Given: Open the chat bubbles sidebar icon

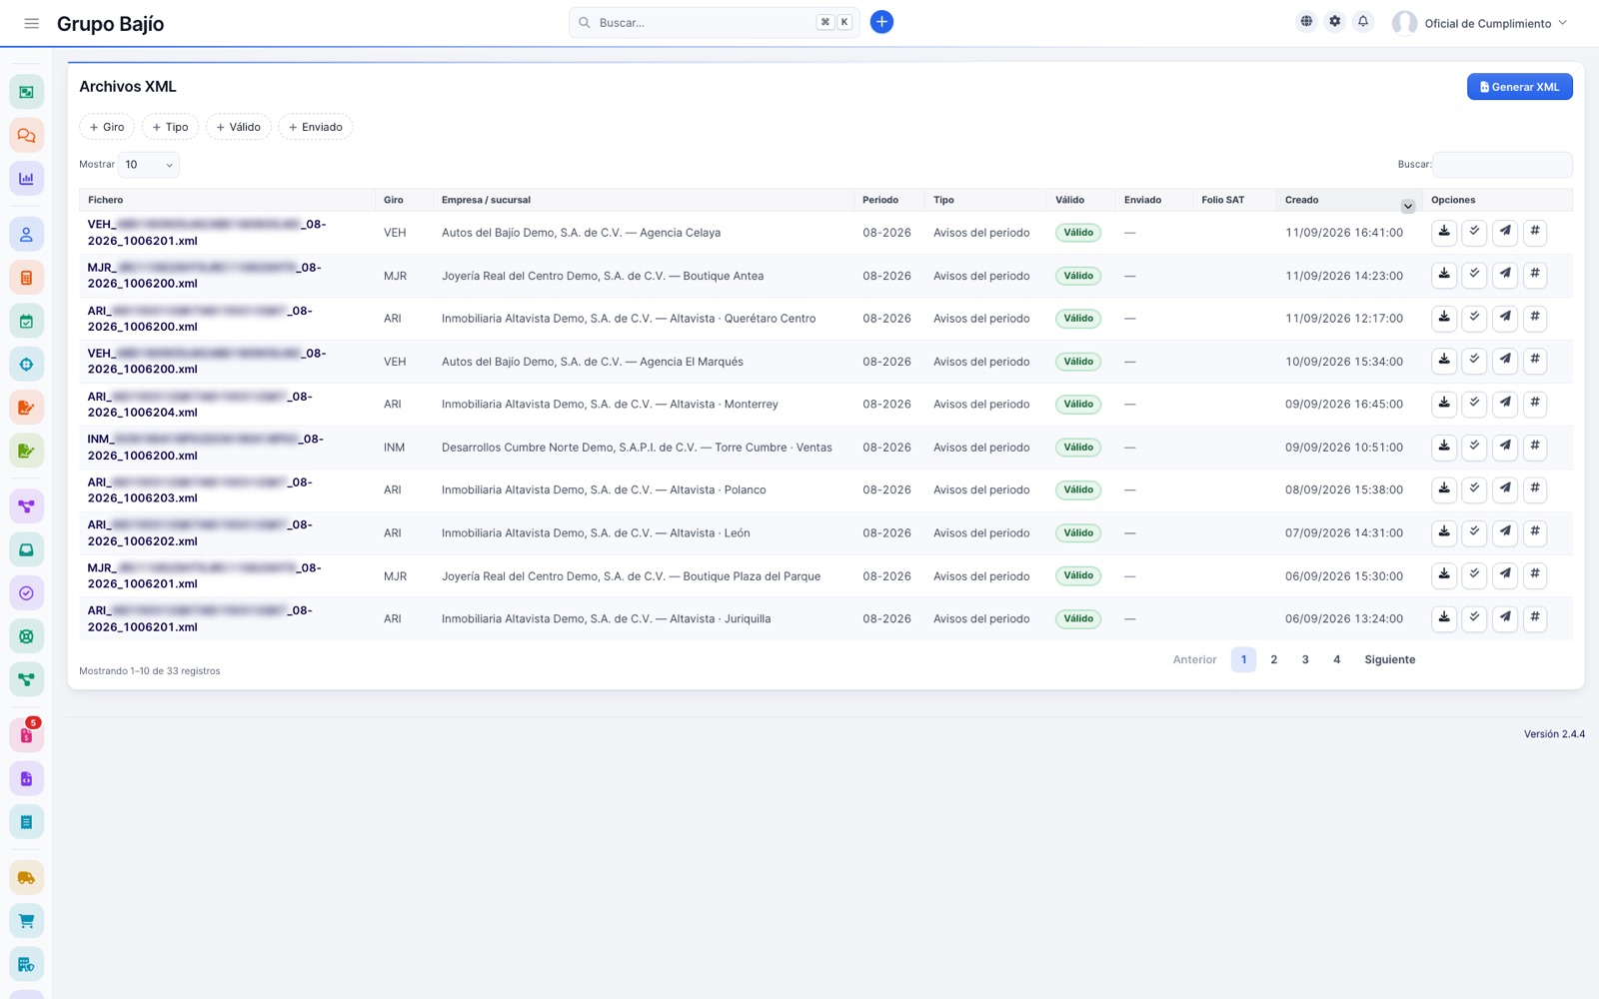Looking at the screenshot, I should tap(27, 135).
